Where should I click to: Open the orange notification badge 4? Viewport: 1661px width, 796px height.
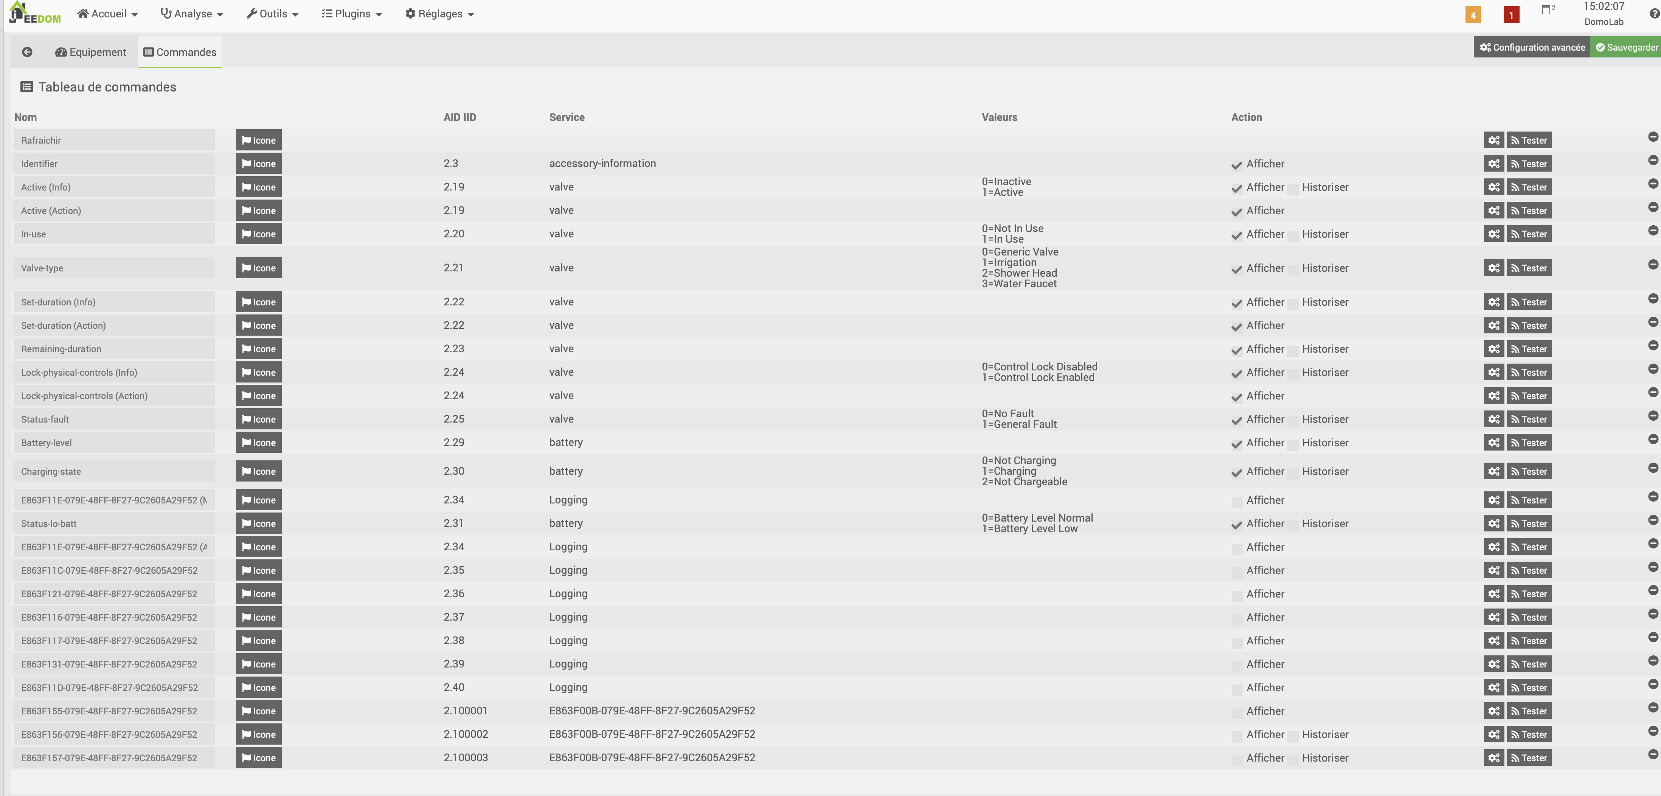pyautogui.click(x=1473, y=15)
